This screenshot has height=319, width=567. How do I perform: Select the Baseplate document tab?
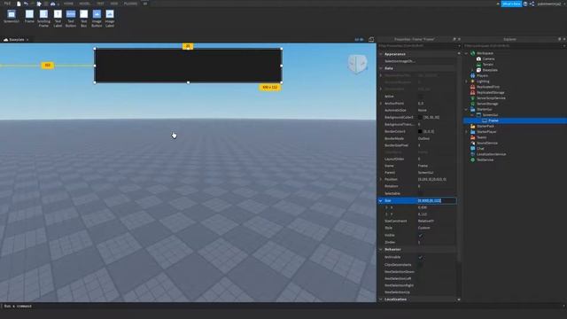16,39
